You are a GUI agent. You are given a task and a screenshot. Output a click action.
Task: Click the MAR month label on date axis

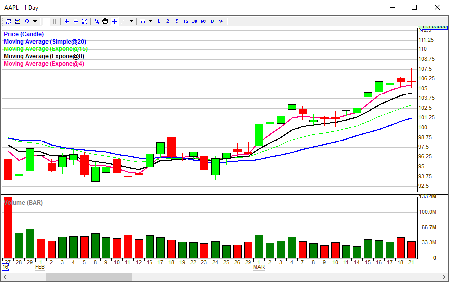coord(259,267)
